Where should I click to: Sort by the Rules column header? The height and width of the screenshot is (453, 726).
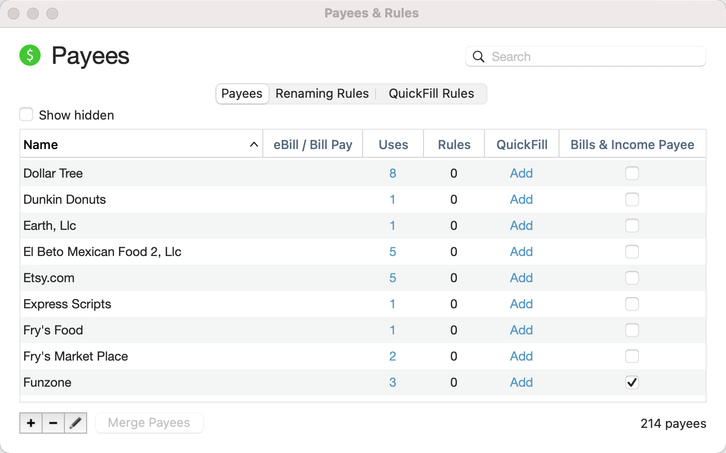[454, 145]
